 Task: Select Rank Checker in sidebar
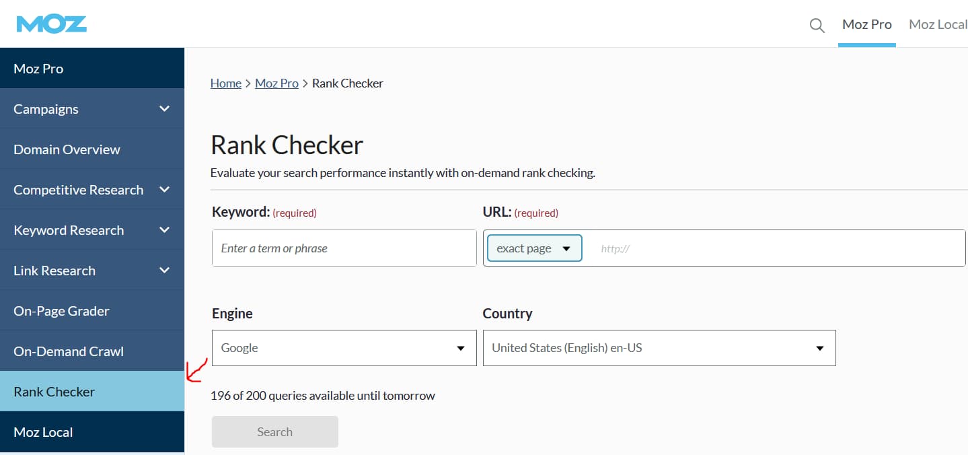54,392
